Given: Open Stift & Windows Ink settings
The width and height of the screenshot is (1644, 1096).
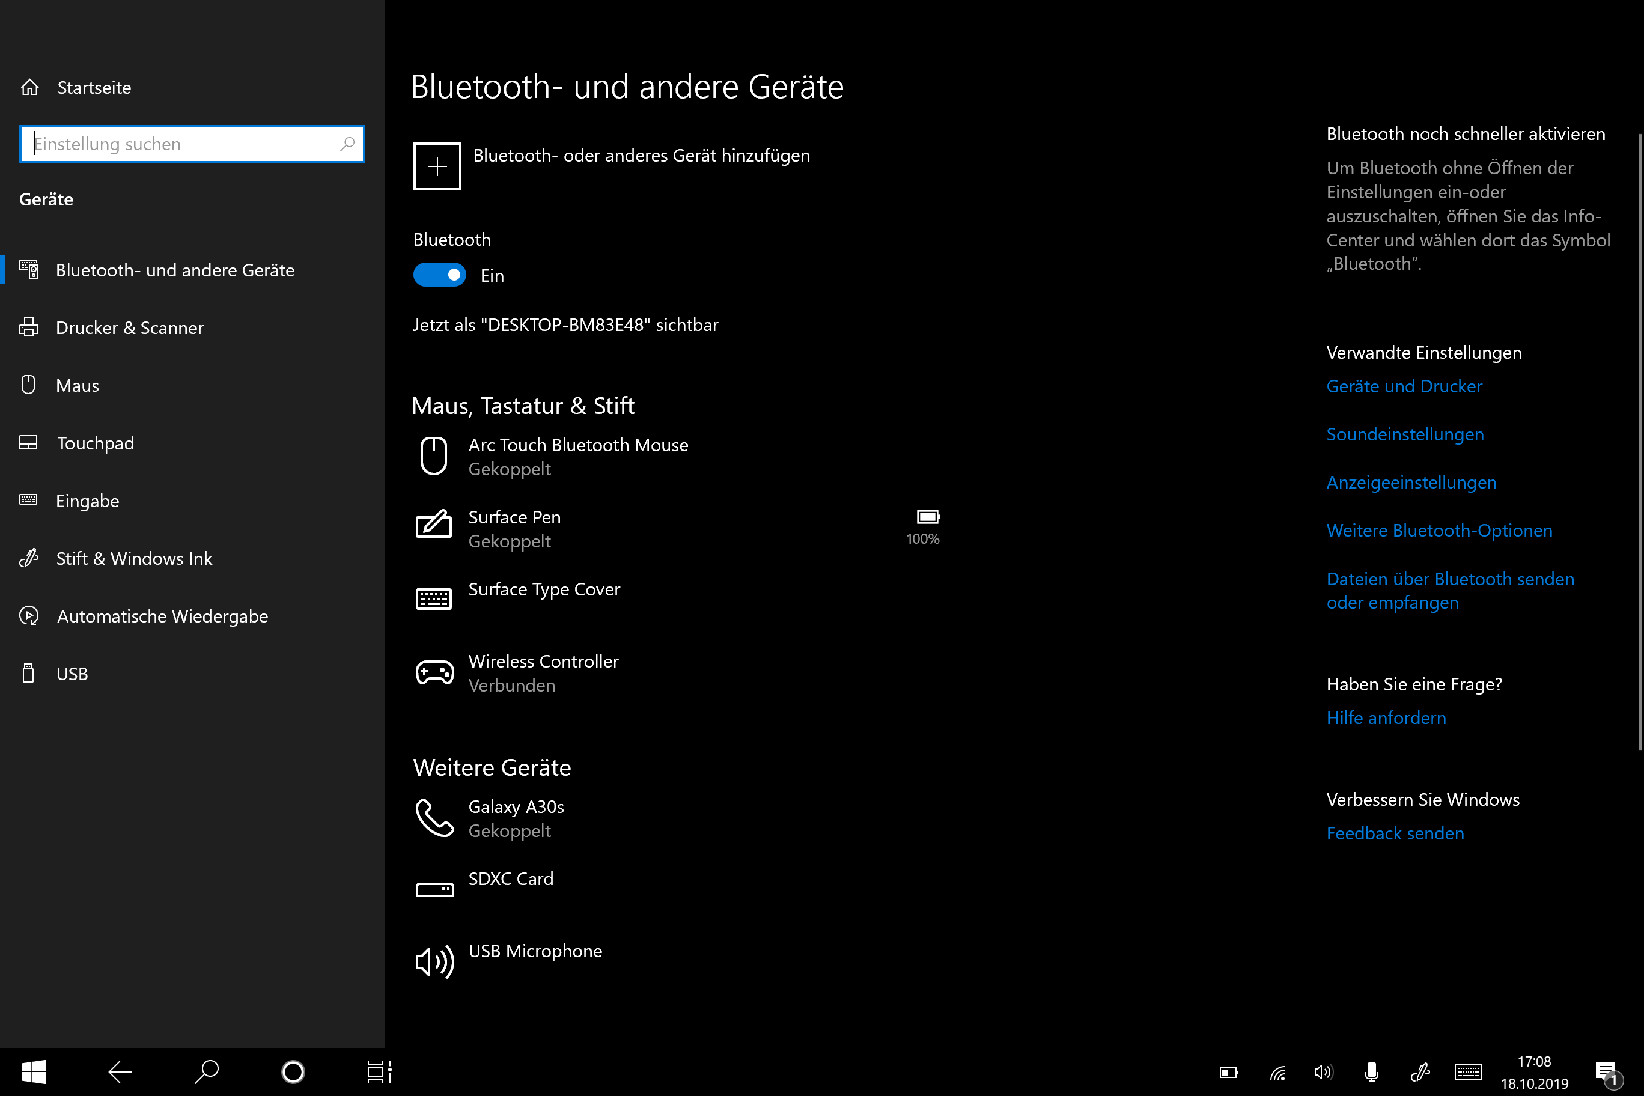Looking at the screenshot, I should (192, 558).
